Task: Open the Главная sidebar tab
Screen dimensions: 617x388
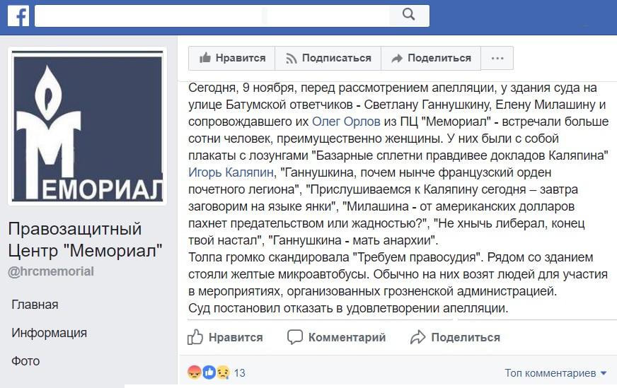Action: [35, 305]
